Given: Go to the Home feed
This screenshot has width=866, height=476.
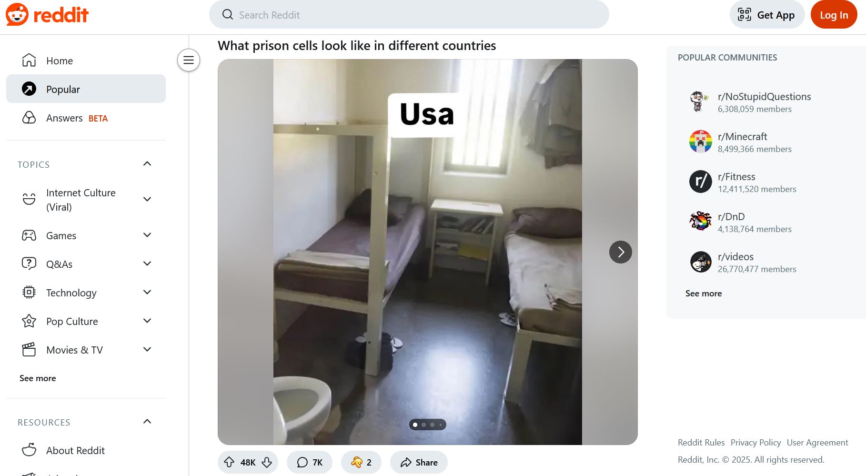Looking at the screenshot, I should (86, 61).
